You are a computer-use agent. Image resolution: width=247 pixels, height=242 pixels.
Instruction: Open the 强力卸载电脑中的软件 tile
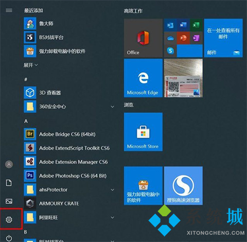143,185
